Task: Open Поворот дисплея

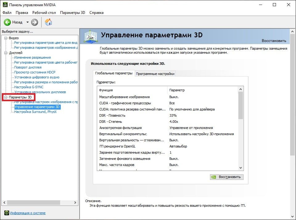Action: pyautogui.click(x=28, y=67)
